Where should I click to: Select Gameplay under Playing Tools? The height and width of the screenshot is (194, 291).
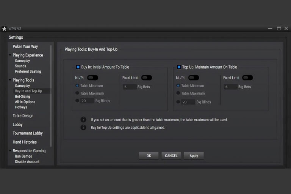tap(22, 86)
